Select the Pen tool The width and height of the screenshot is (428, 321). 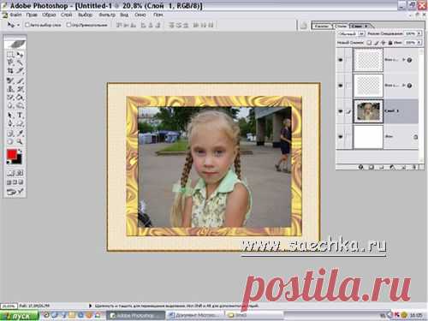(x=10, y=123)
